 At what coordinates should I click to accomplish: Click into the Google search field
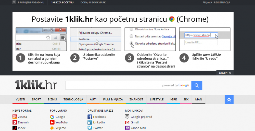coord(128,85)
